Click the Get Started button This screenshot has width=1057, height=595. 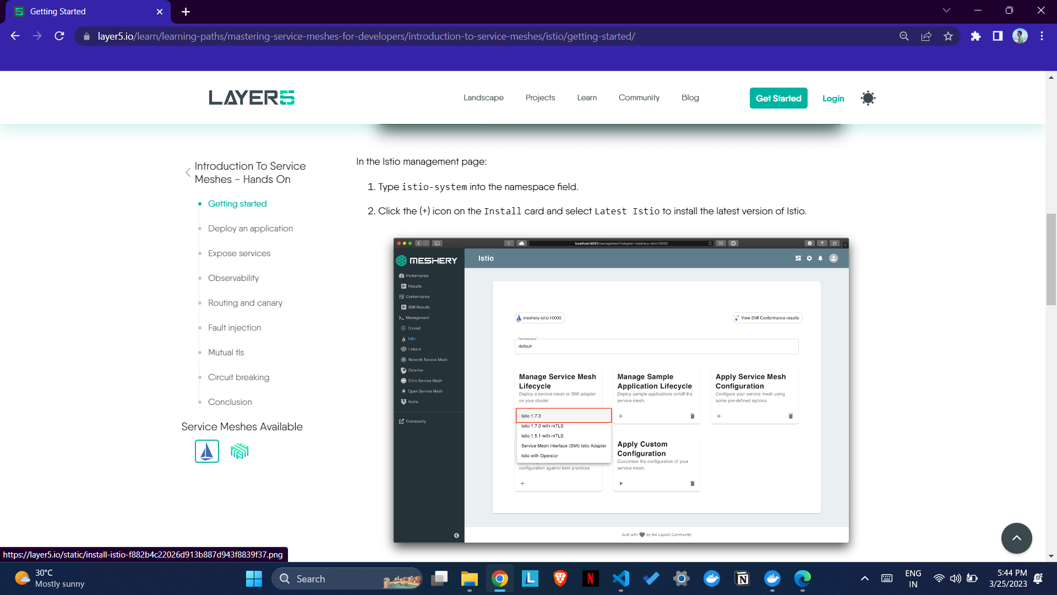[x=778, y=98]
